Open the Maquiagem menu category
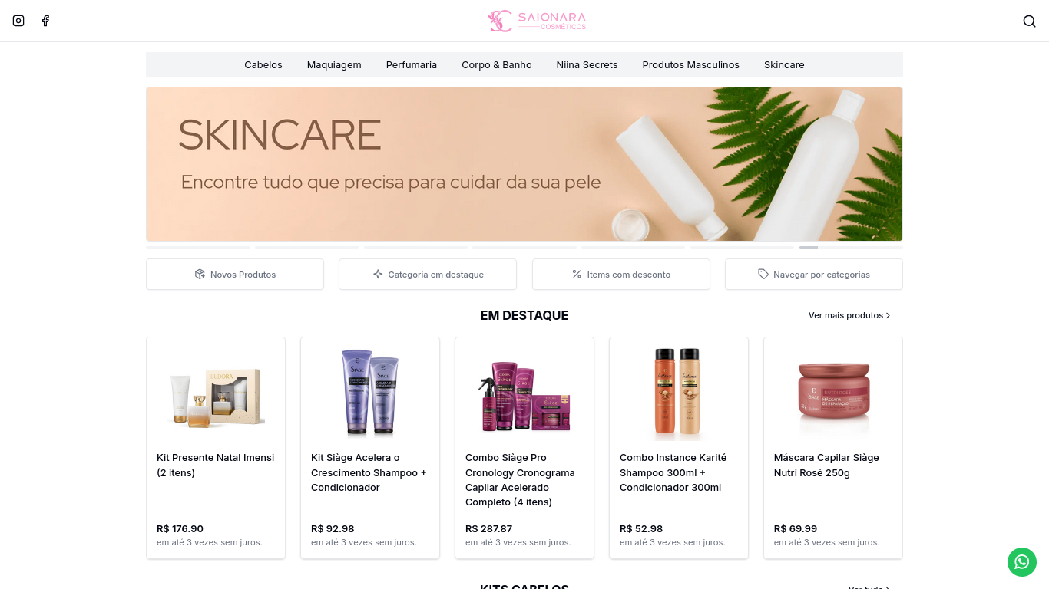The image size is (1049, 589). tap(334, 64)
